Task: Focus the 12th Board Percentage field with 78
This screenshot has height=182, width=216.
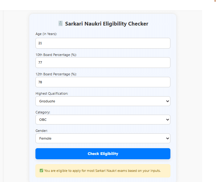Action: click(x=103, y=82)
